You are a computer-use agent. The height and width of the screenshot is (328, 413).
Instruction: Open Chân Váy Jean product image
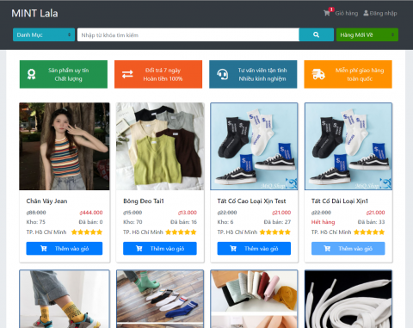(x=65, y=146)
